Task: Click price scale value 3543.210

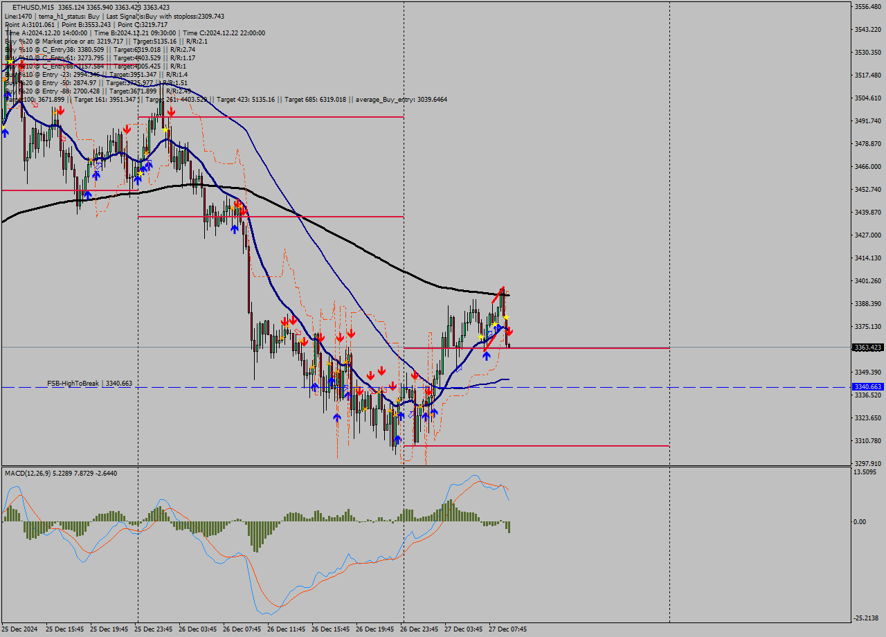Action: (867, 30)
